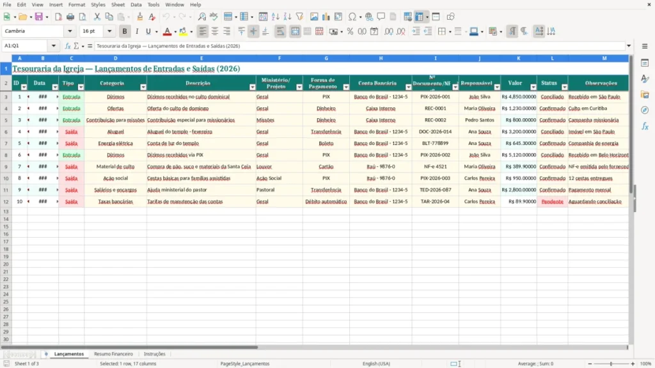This screenshot has height=368, width=655.
Task: Expand the Name Box dropdown
Action: point(54,46)
